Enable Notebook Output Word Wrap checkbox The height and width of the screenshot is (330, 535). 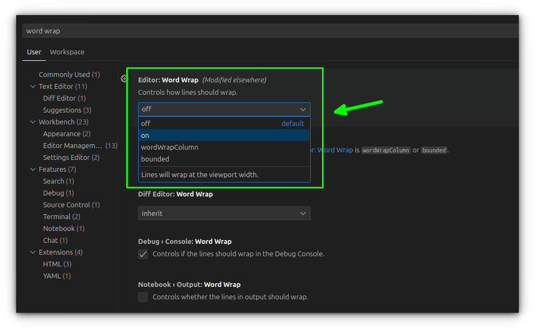pyautogui.click(x=143, y=297)
